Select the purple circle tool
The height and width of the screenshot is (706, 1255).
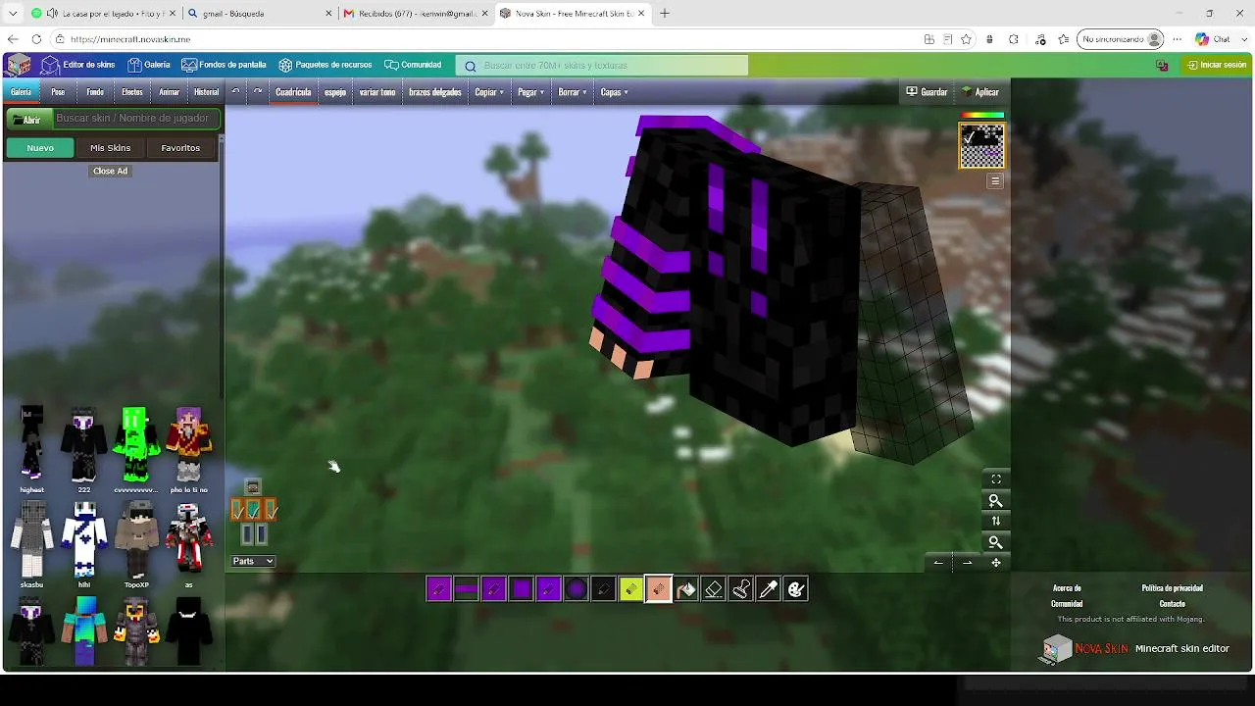pos(577,589)
